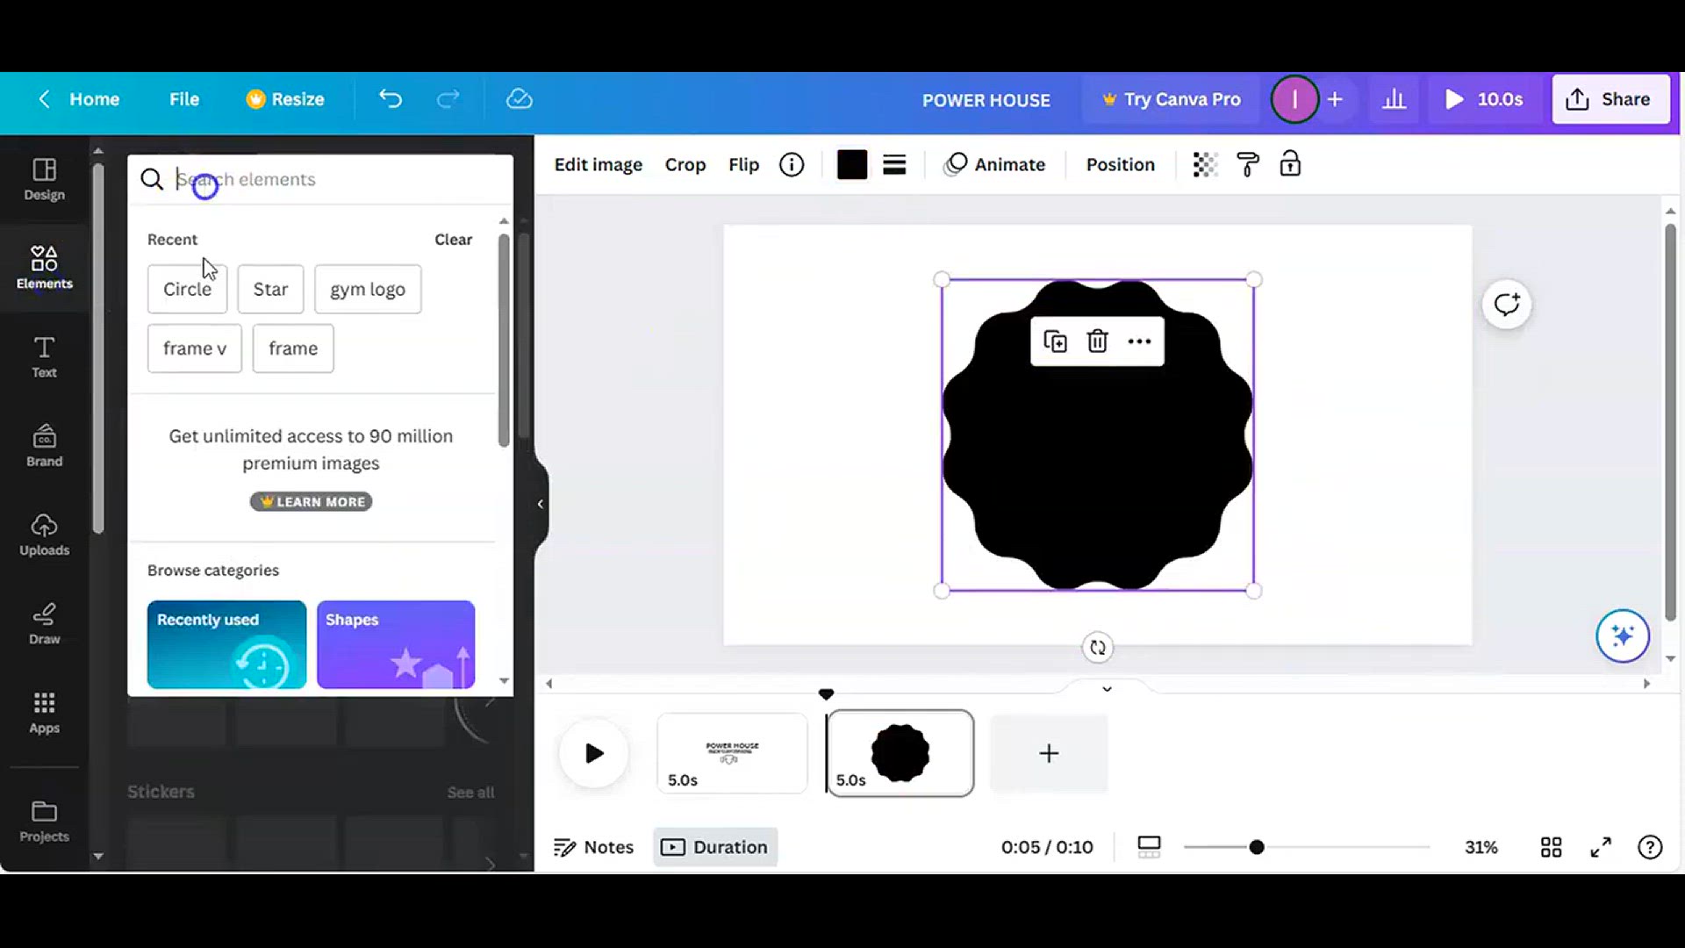The image size is (1685, 948).
Task: Open the File menu
Action: point(184,99)
